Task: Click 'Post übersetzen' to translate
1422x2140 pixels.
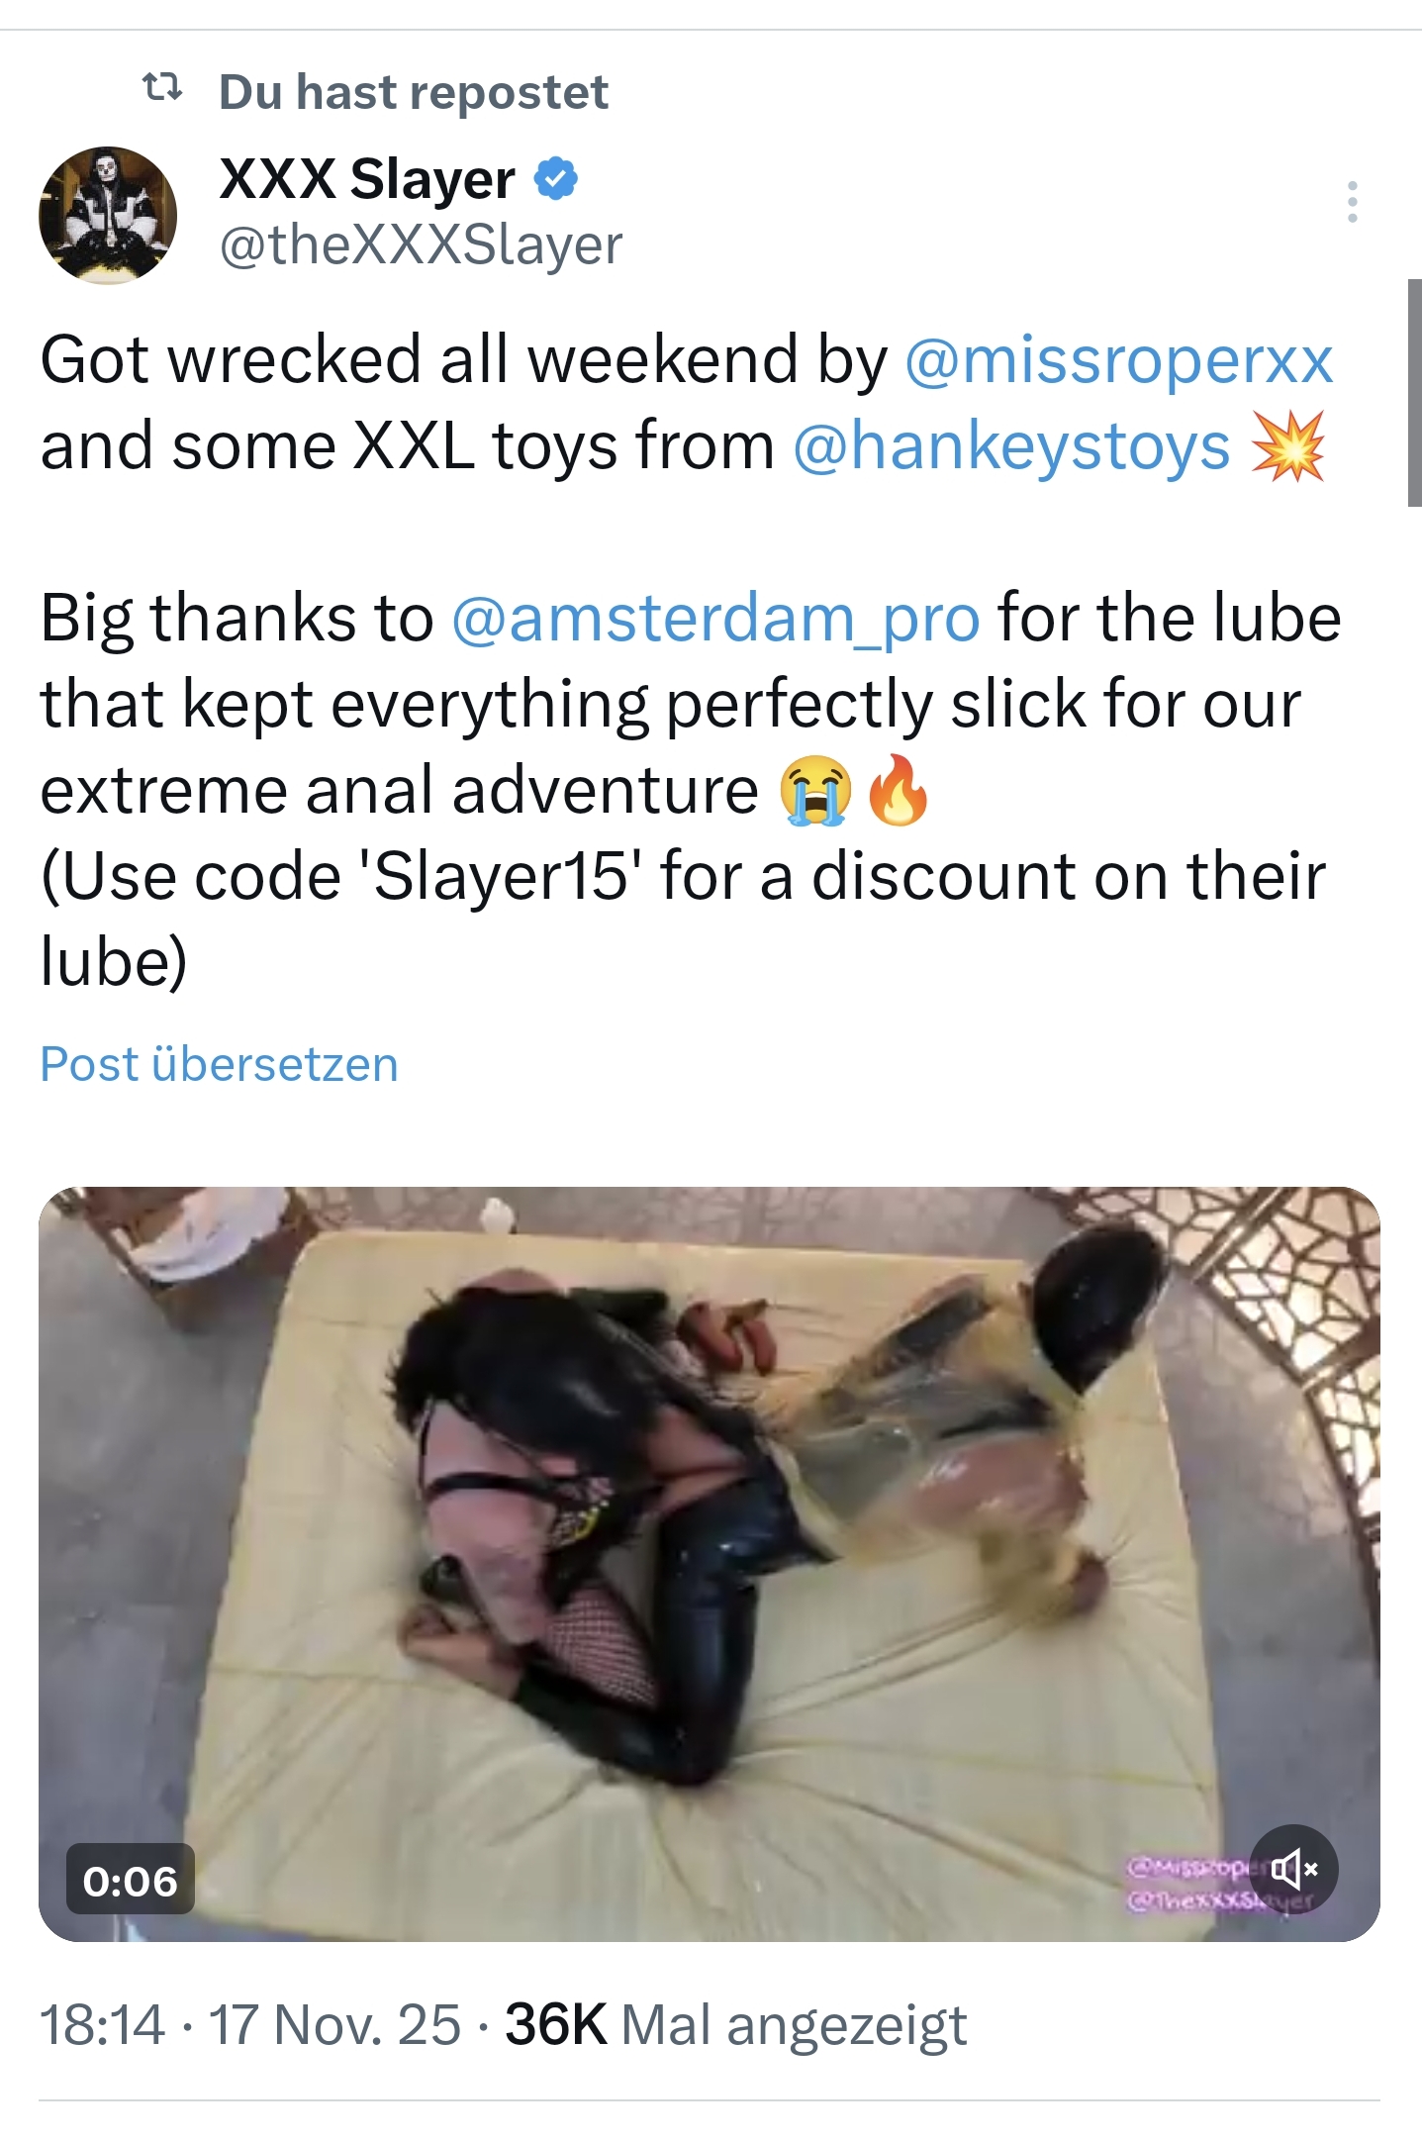Action: click(x=219, y=1064)
